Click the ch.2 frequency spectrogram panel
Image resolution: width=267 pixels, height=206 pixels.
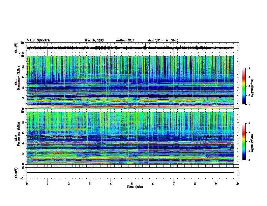click(x=130, y=138)
